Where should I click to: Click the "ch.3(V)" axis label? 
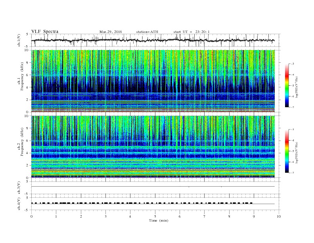coord(19,188)
